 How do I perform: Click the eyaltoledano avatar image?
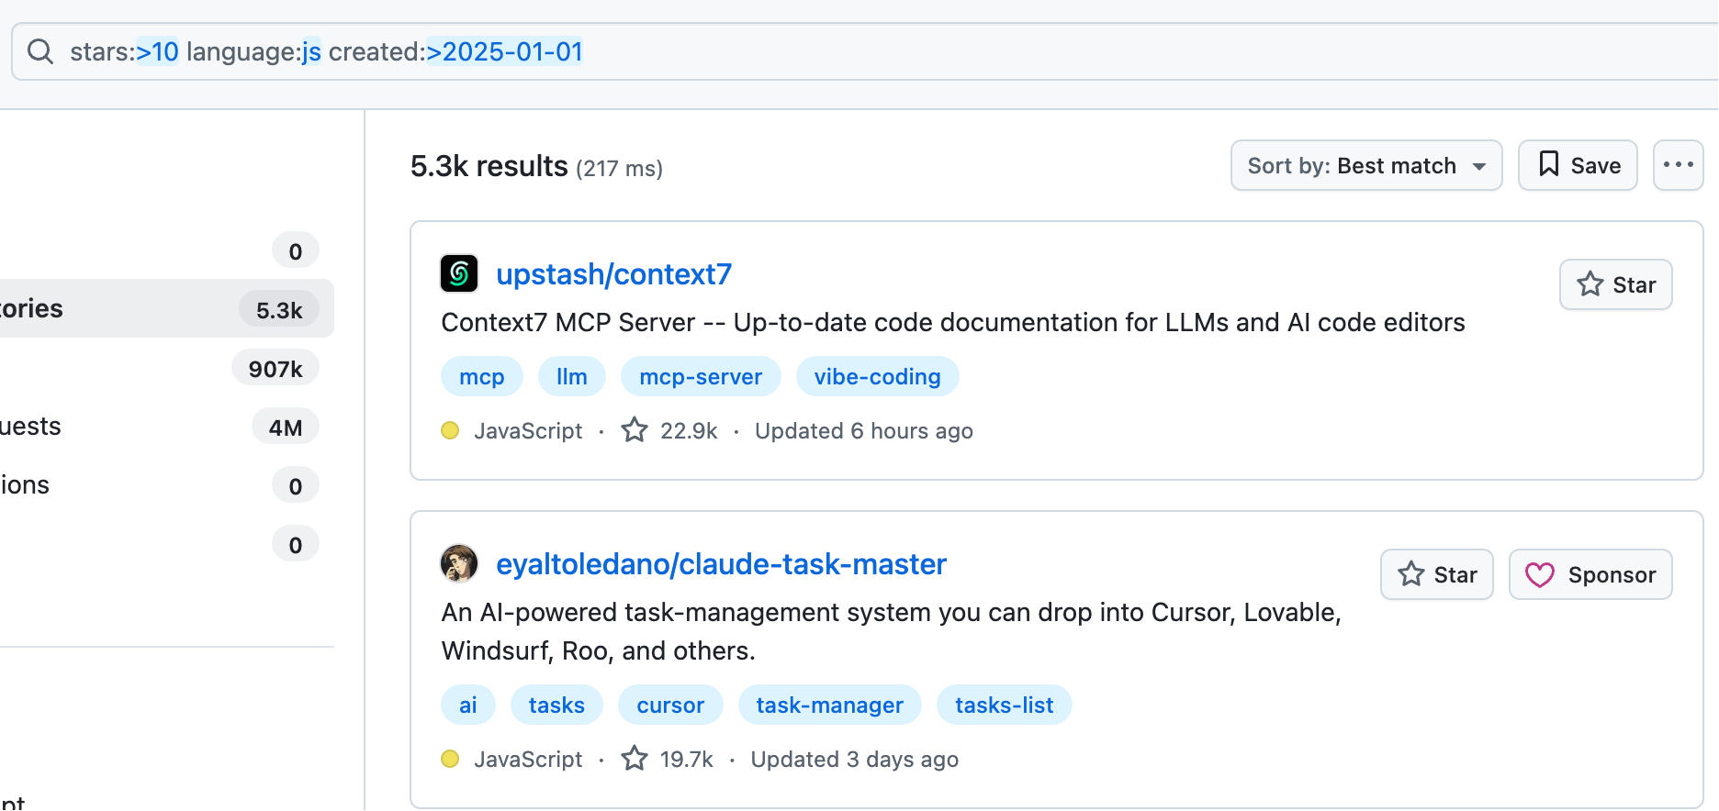[459, 563]
